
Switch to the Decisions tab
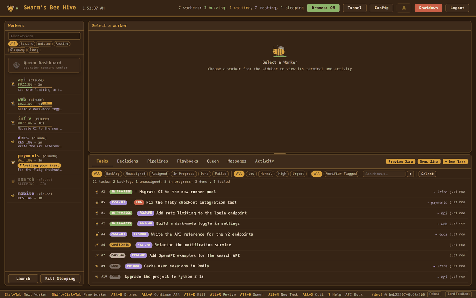pyautogui.click(x=128, y=161)
